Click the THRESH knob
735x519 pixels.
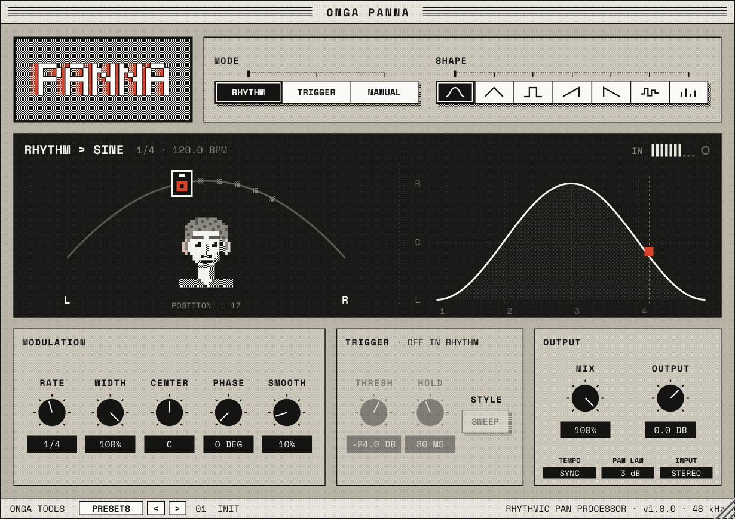click(374, 412)
